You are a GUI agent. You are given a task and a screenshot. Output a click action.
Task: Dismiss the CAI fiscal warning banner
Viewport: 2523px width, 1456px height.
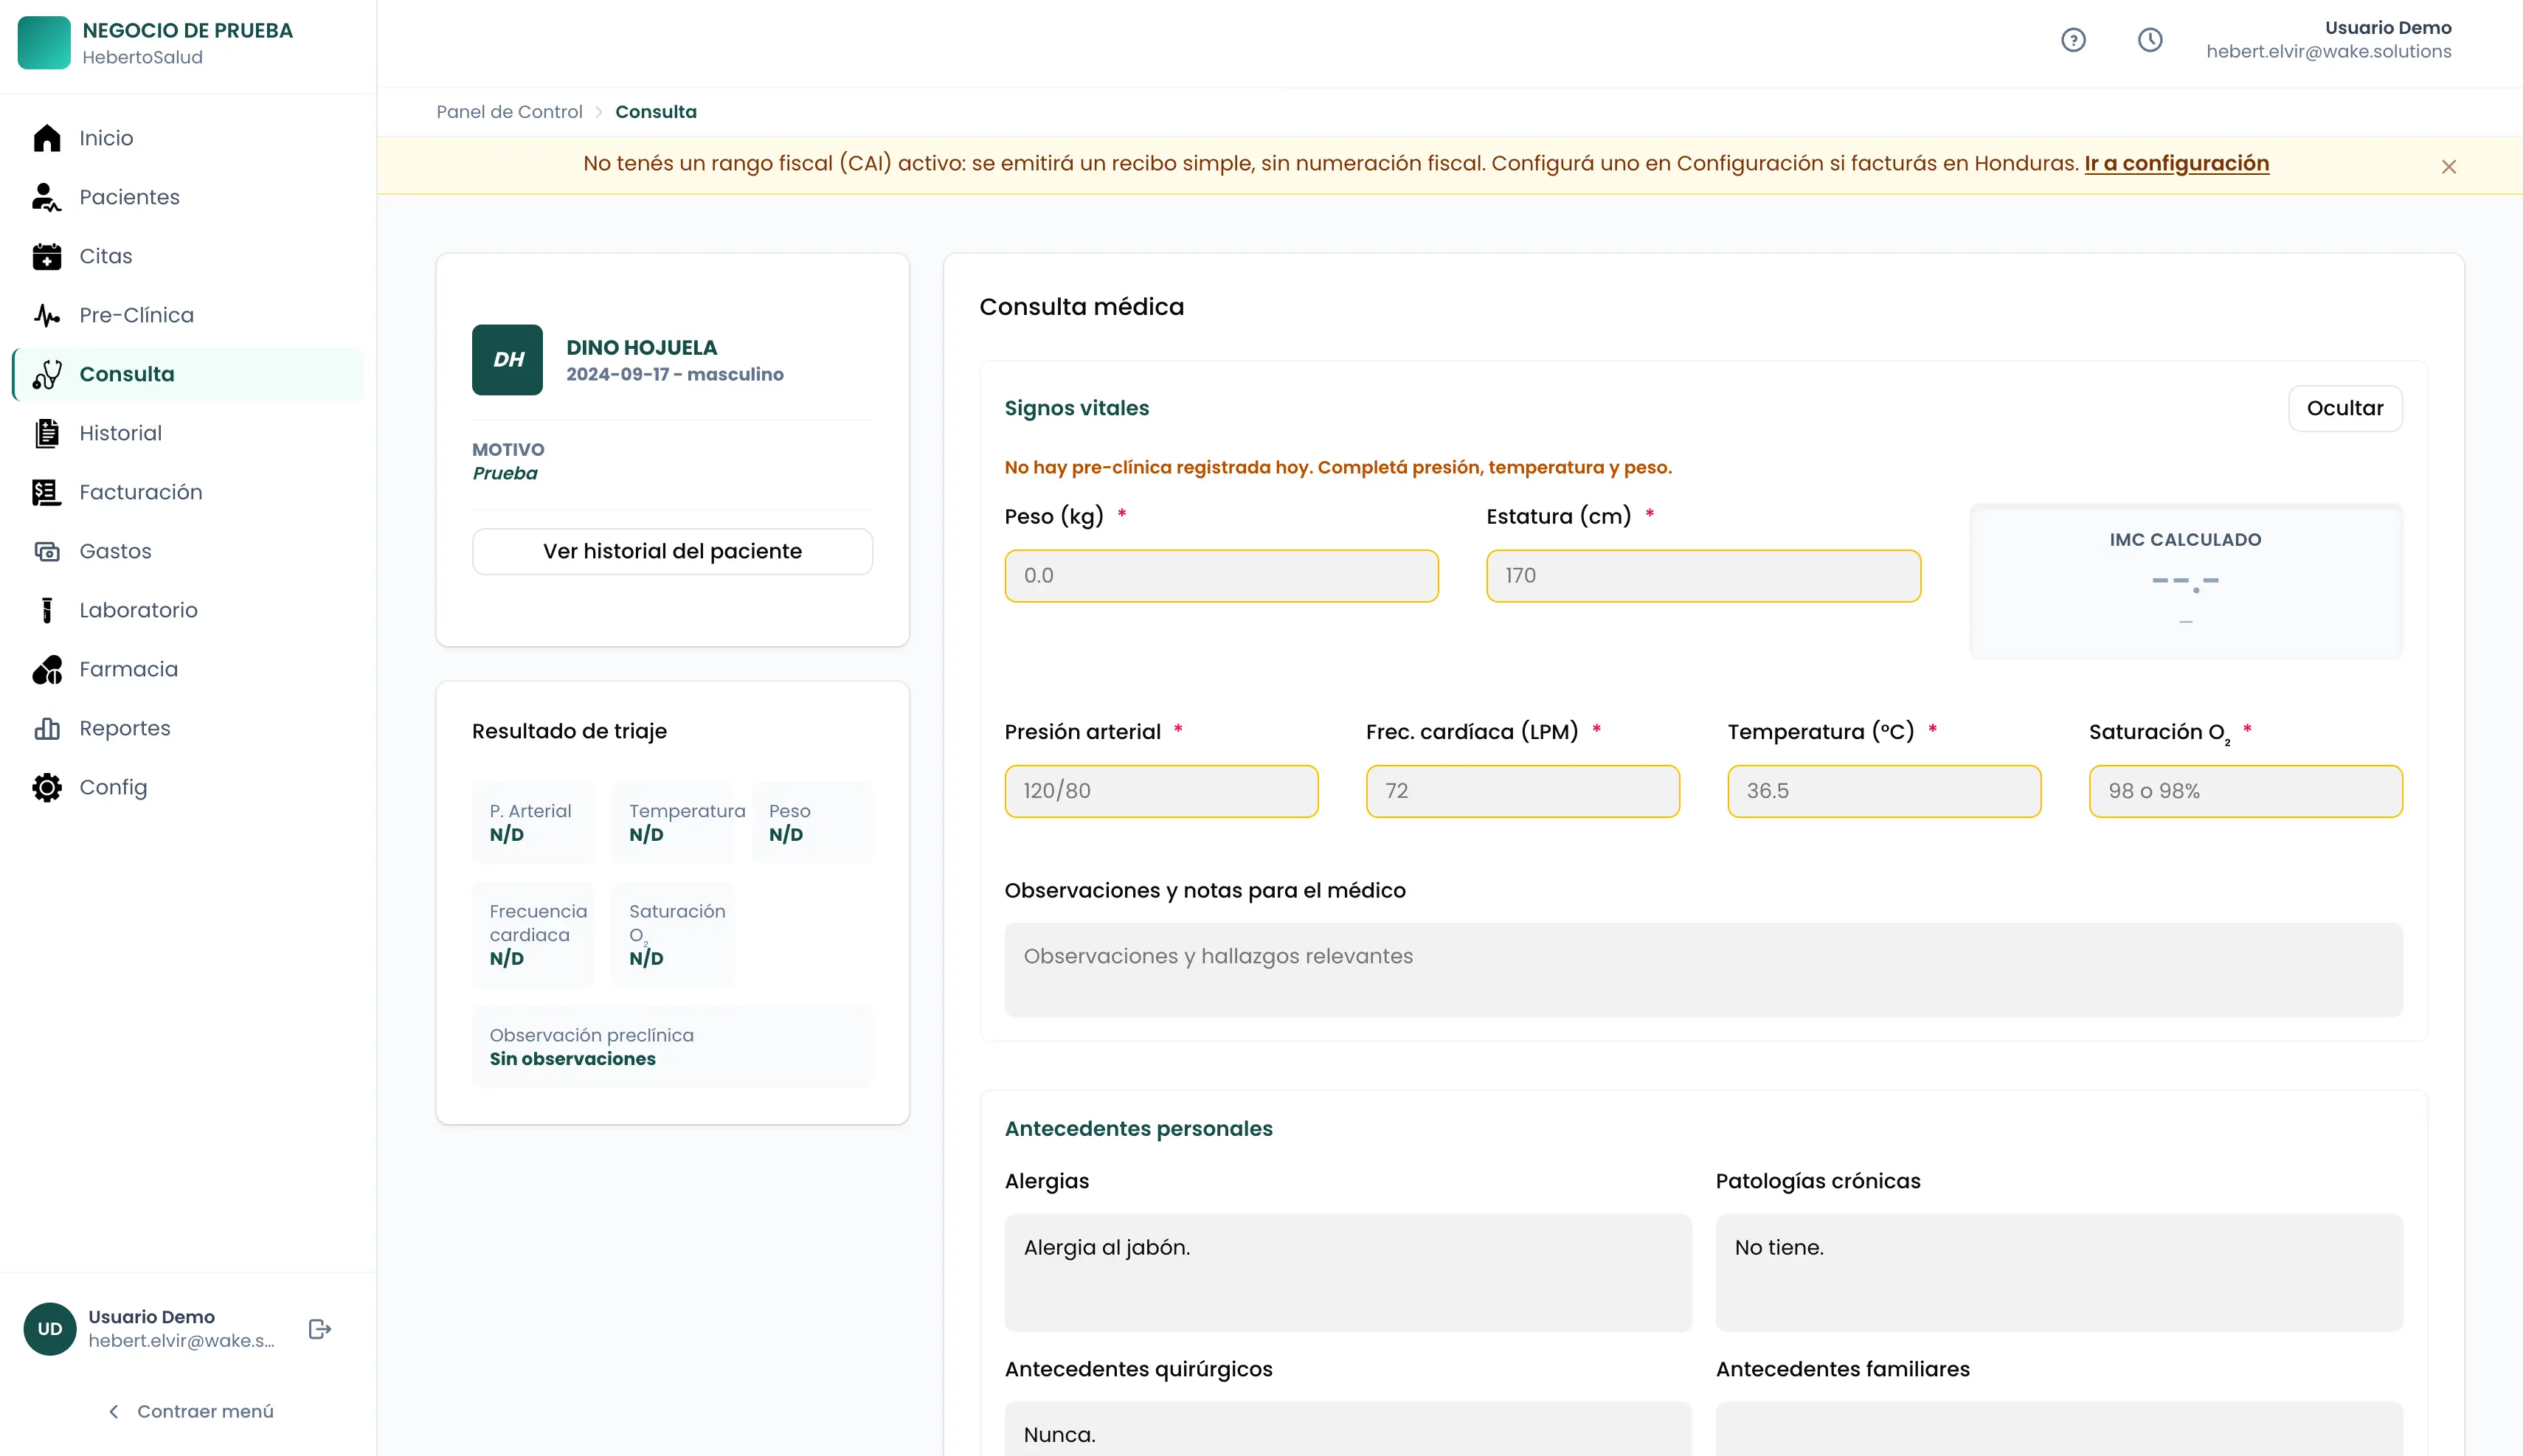pyautogui.click(x=2449, y=167)
